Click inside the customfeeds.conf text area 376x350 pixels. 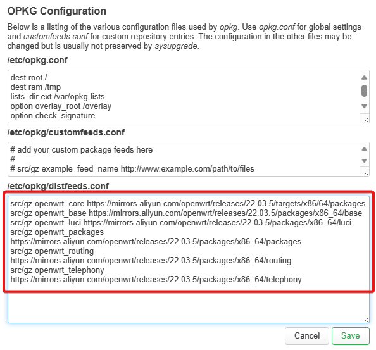(x=185, y=159)
